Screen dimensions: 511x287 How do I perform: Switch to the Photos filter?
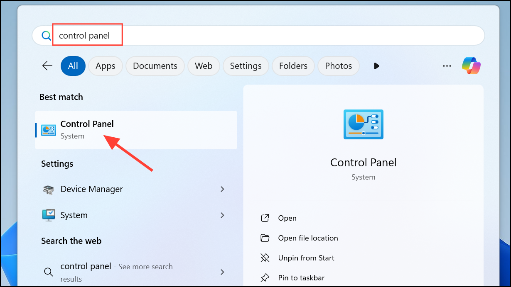[339, 66]
